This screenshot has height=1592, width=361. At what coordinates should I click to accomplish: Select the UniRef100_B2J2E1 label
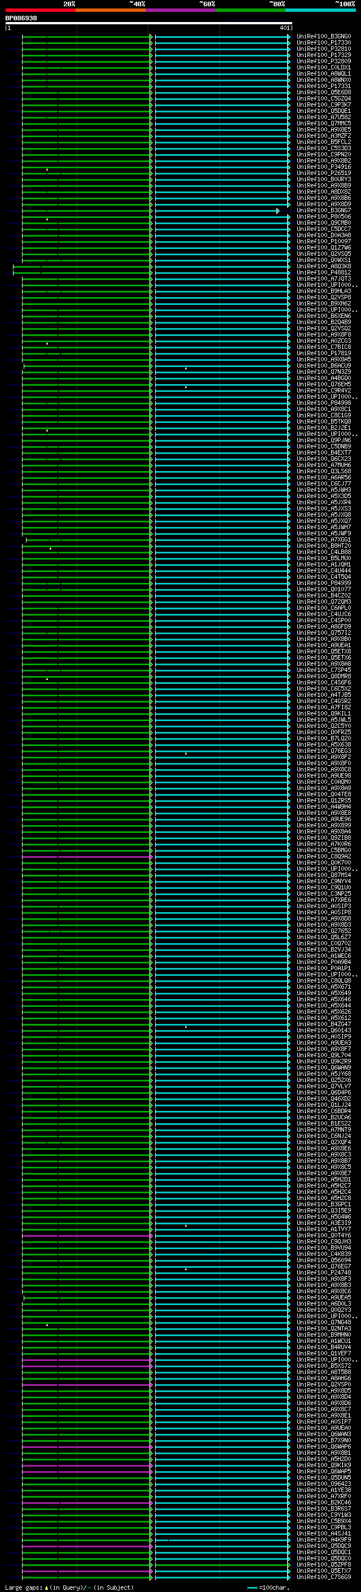(x=324, y=428)
